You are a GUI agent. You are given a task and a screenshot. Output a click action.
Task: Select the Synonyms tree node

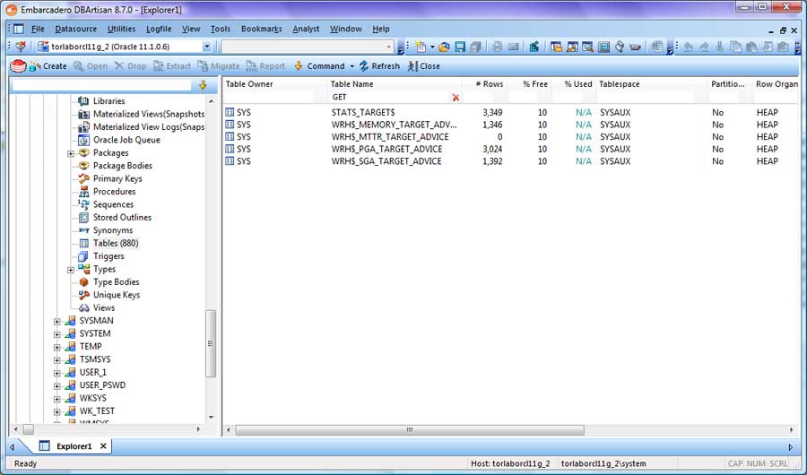click(113, 230)
